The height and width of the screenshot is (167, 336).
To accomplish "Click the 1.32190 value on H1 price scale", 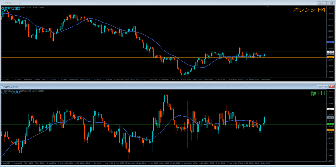I will coord(330,92).
